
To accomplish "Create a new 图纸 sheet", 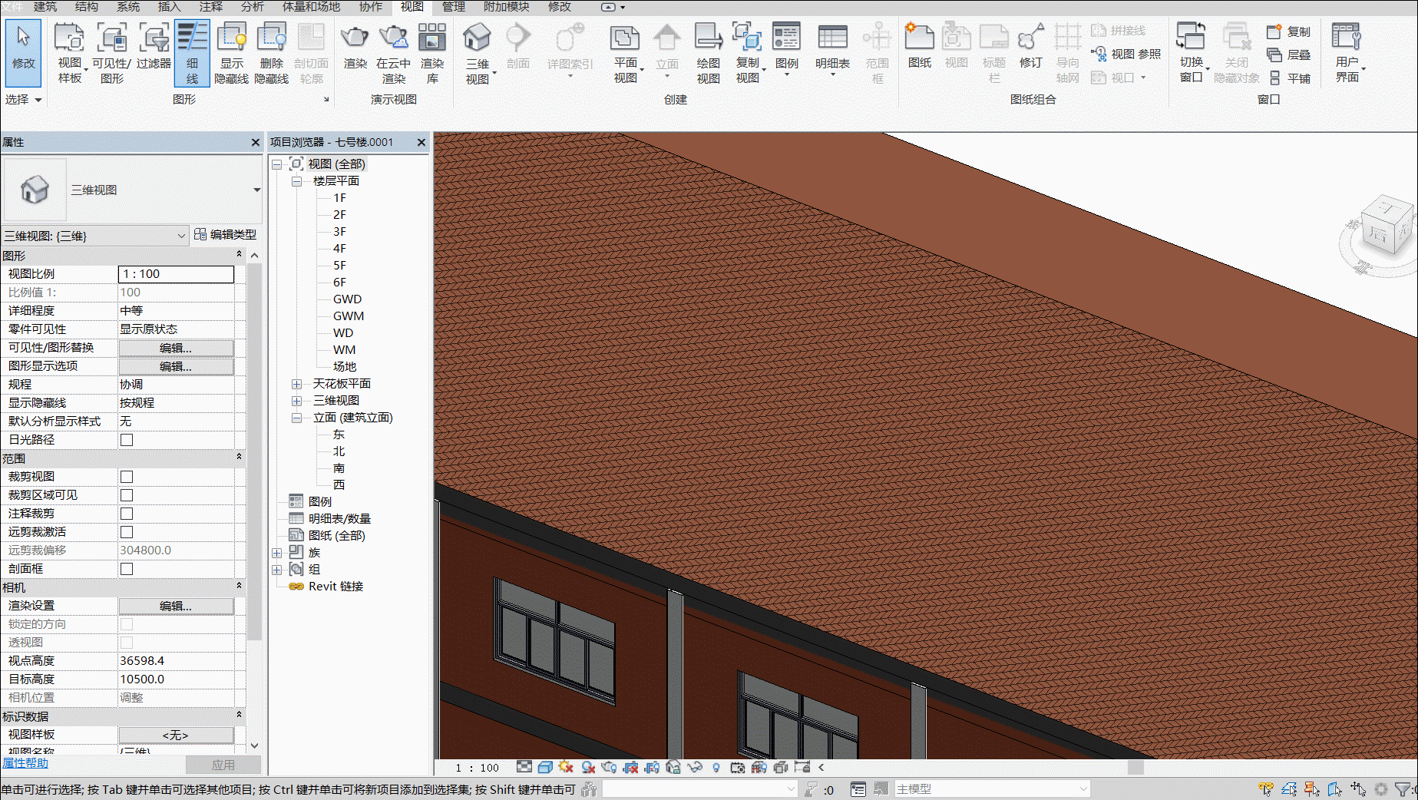I will (x=920, y=46).
